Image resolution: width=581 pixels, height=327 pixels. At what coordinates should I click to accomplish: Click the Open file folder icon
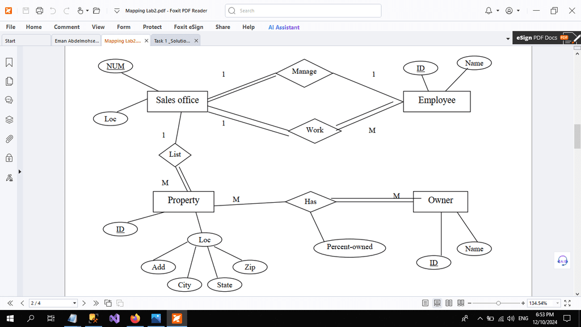pyautogui.click(x=96, y=11)
